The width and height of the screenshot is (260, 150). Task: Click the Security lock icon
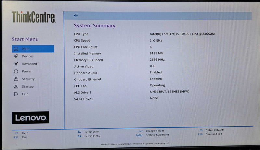coord(16,79)
